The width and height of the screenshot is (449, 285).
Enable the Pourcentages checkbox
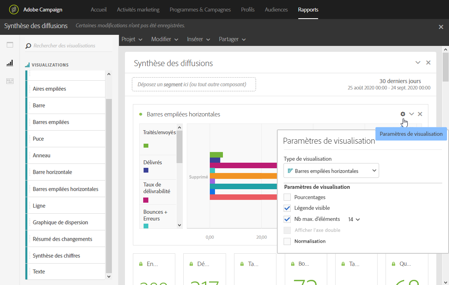pyautogui.click(x=287, y=197)
